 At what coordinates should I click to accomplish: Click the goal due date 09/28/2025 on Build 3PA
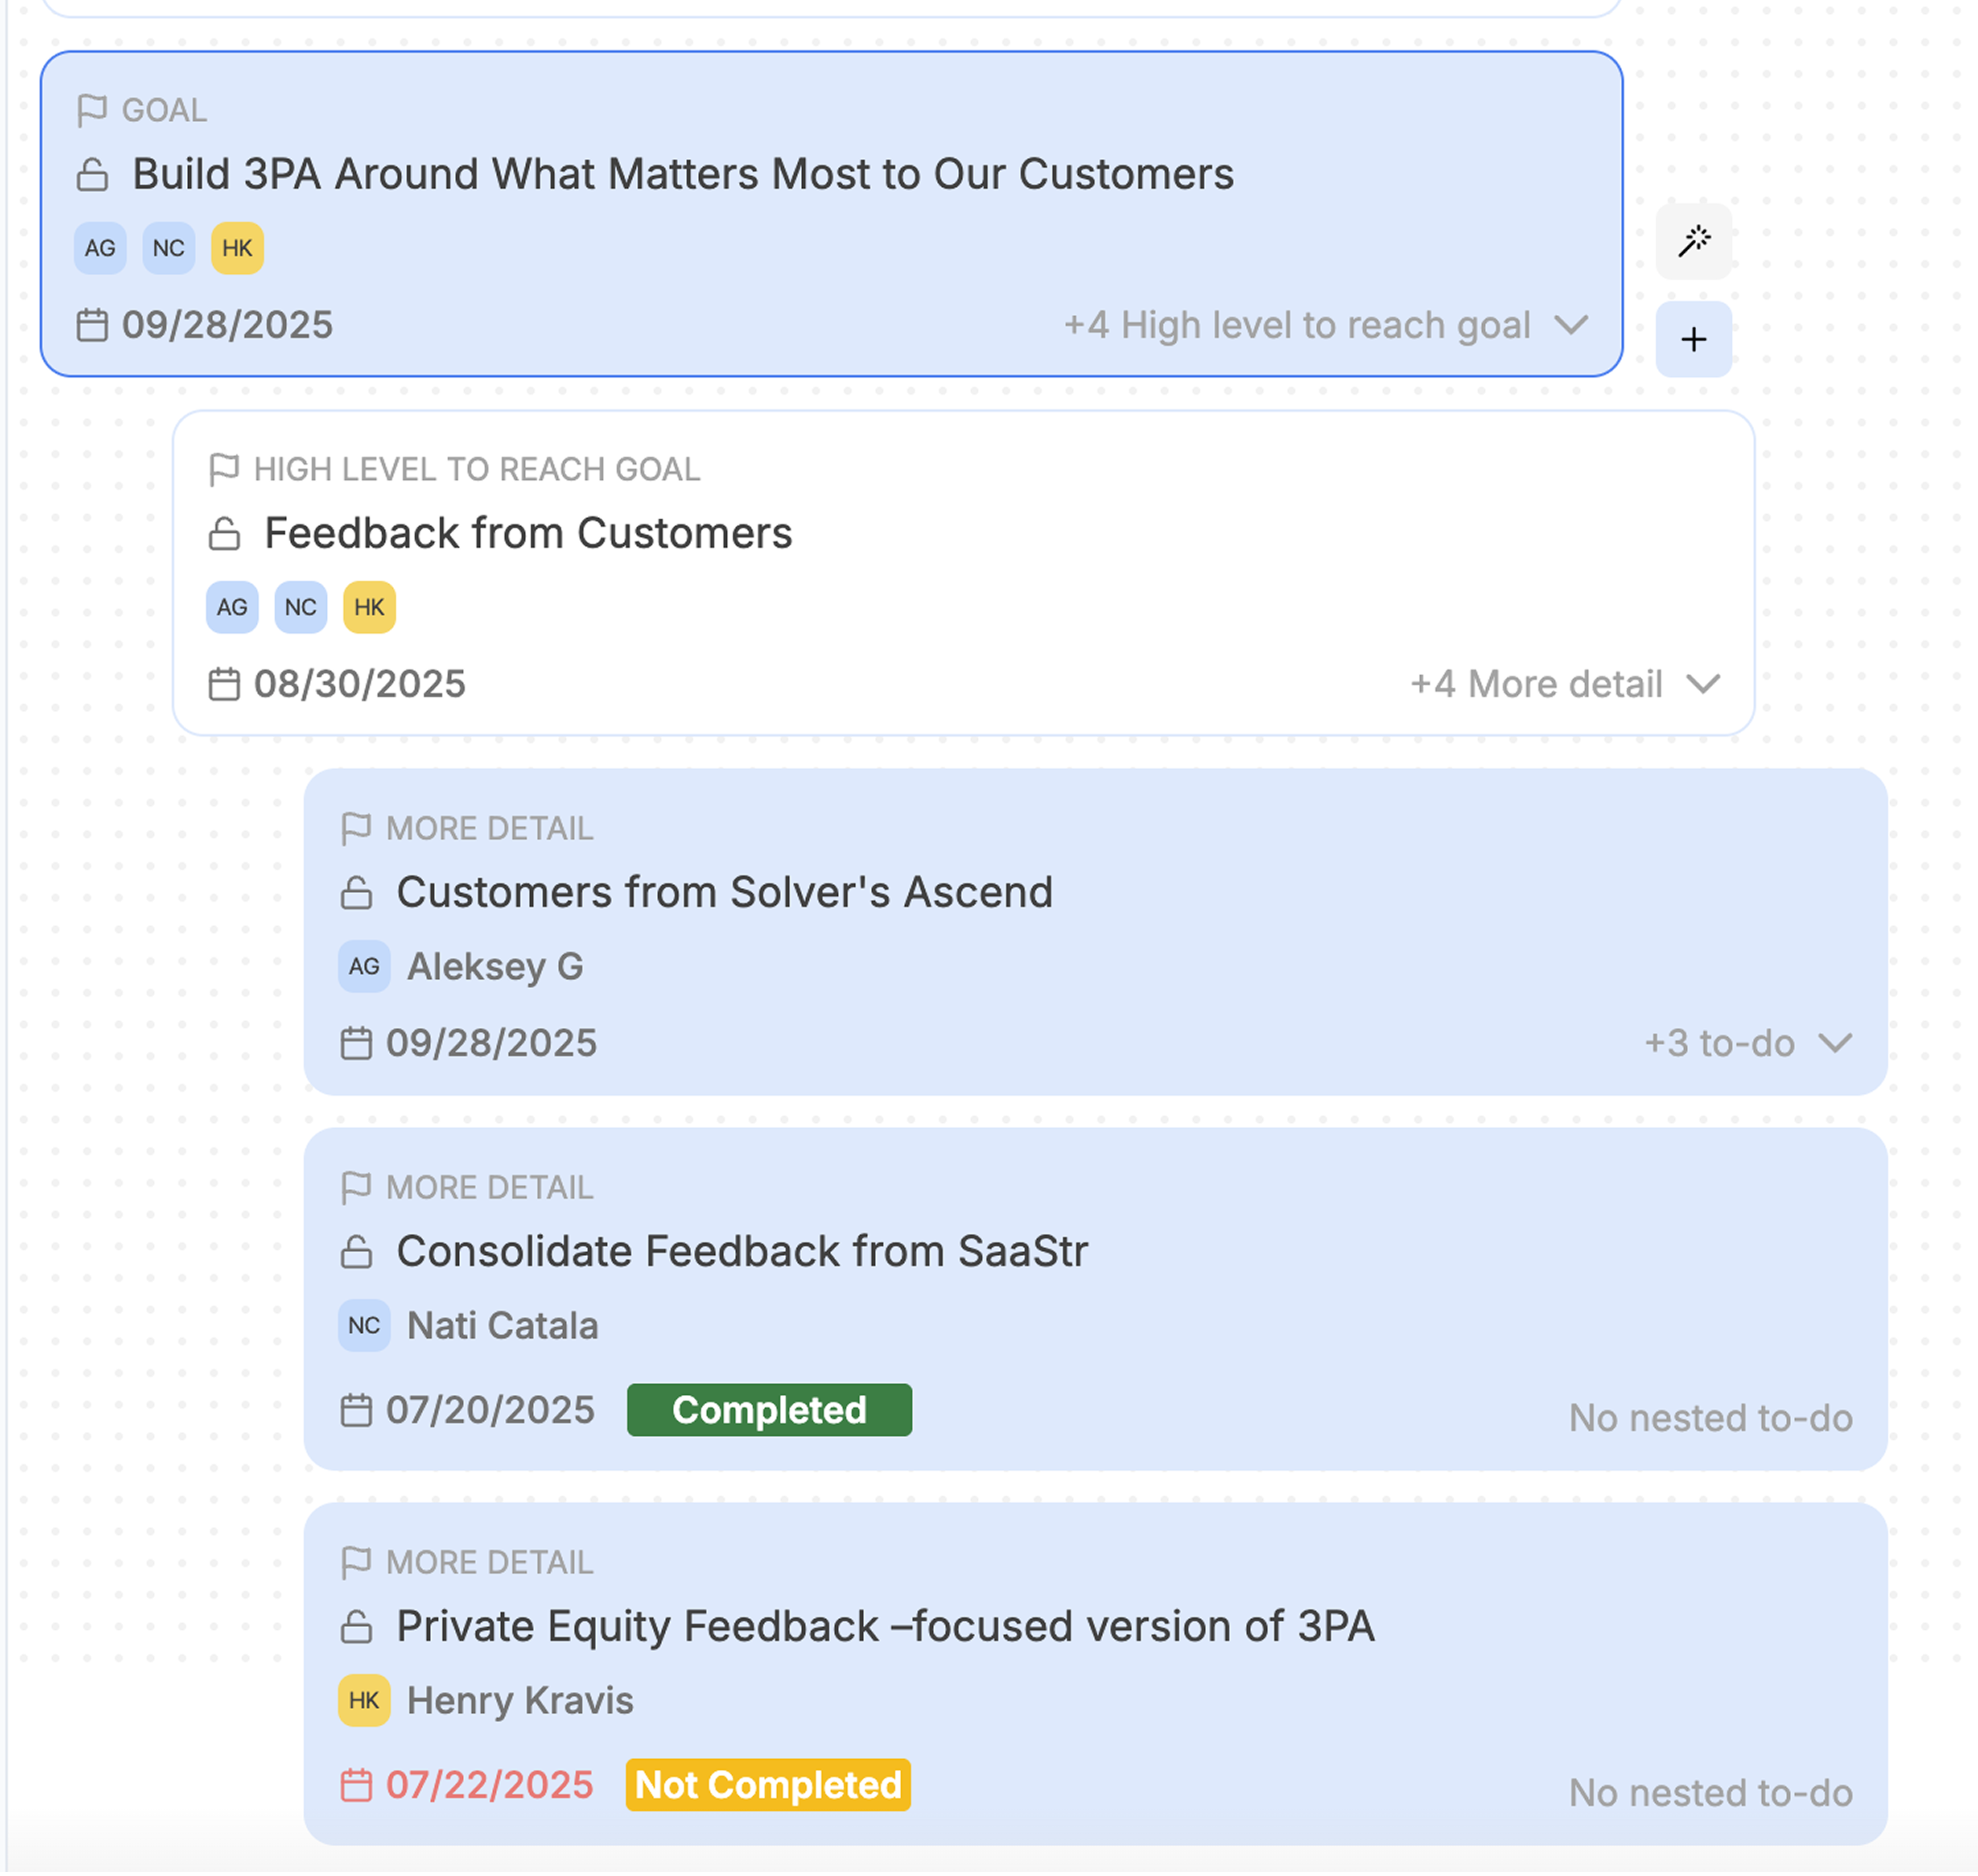click(x=227, y=325)
